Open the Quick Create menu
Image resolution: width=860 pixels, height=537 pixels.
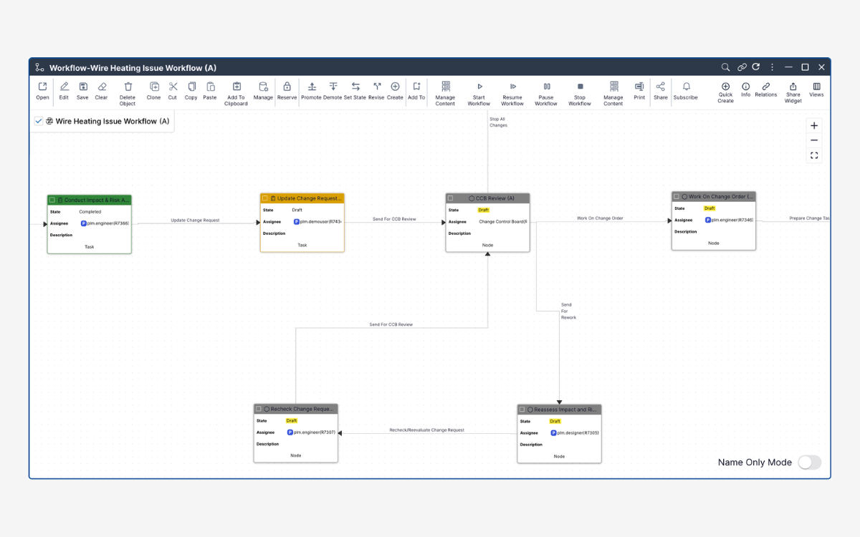point(725,87)
